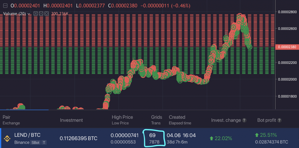Sort by High Price column header
This screenshot has height=148, width=299.
point(122,117)
